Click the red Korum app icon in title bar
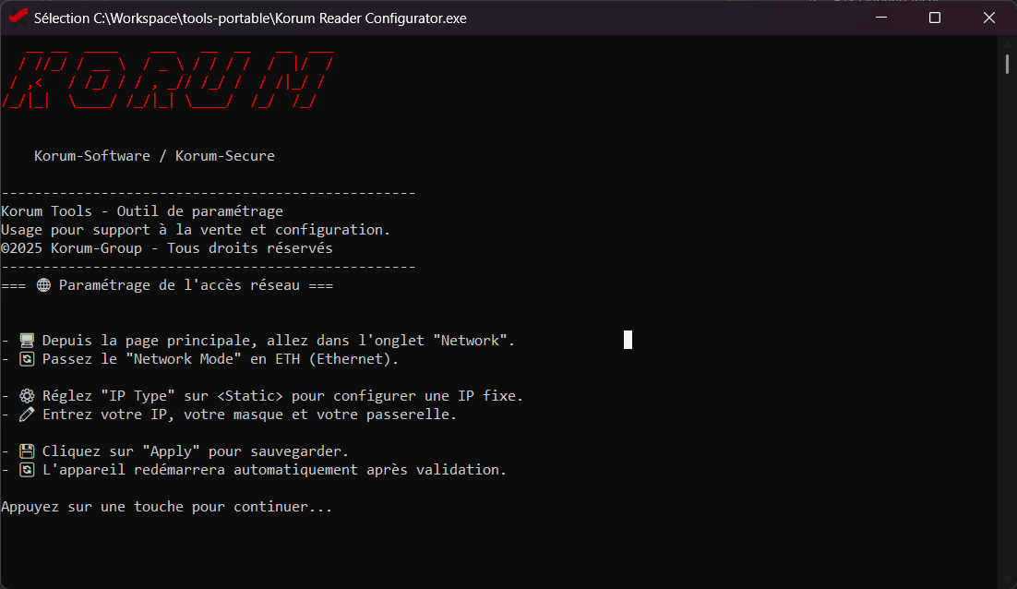 (18, 17)
